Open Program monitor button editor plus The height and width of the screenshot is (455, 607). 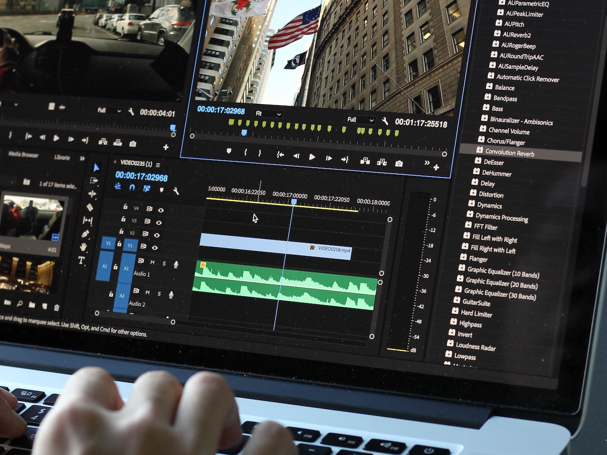pyautogui.click(x=436, y=167)
